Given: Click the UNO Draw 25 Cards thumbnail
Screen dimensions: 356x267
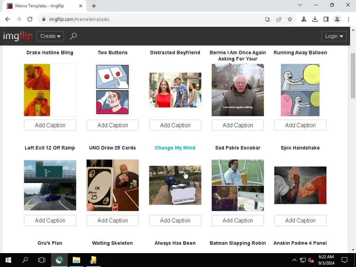Looking at the screenshot, I should 113,185.
